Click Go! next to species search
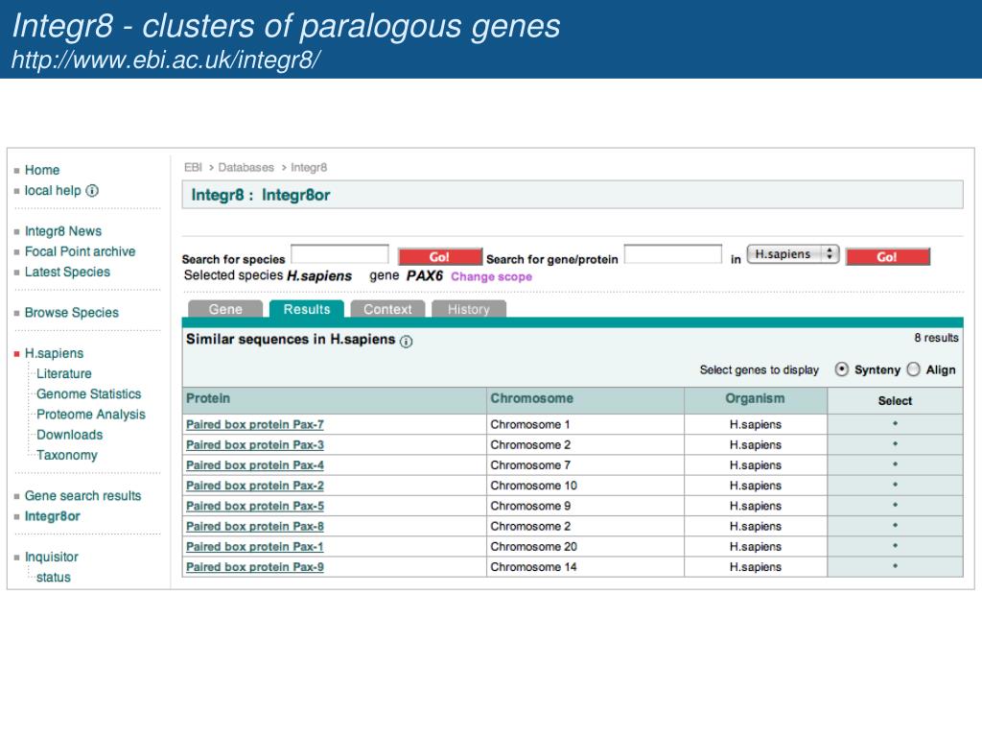982x737 pixels. tap(439, 257)
